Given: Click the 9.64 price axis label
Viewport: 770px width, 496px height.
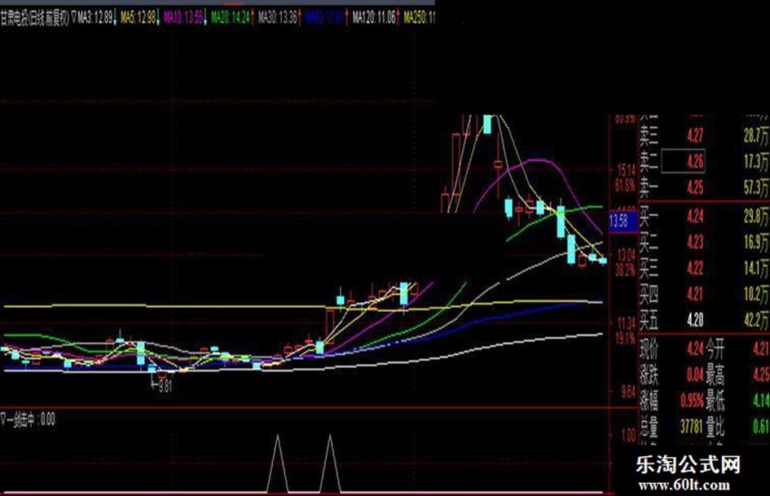Looking at the screenshot, I should tap(628, 392).
